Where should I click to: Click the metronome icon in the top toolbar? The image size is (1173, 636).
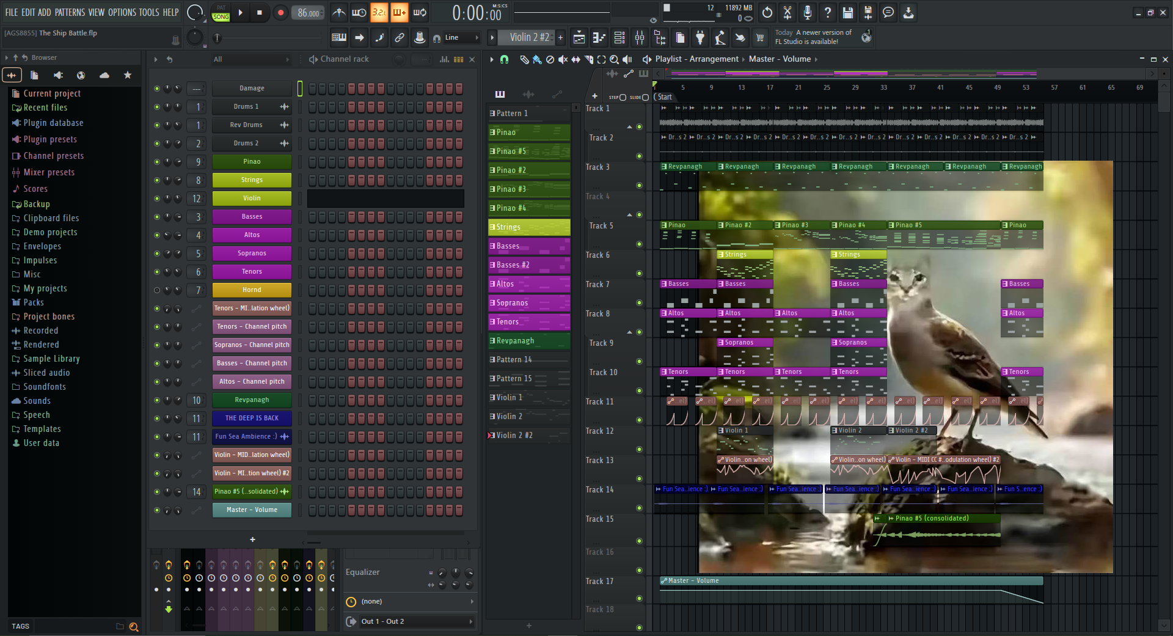pos(338,12)
